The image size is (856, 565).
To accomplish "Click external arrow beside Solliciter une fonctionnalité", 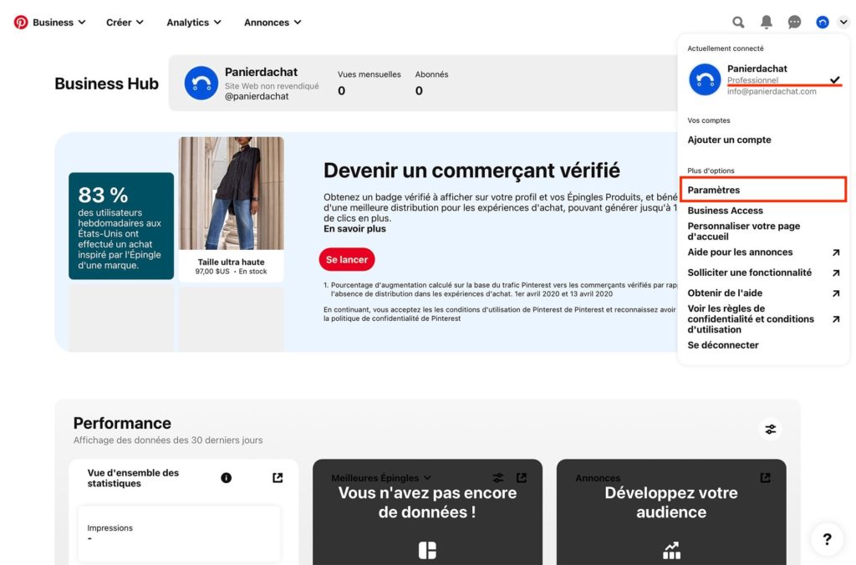I will tap(836, 273).
